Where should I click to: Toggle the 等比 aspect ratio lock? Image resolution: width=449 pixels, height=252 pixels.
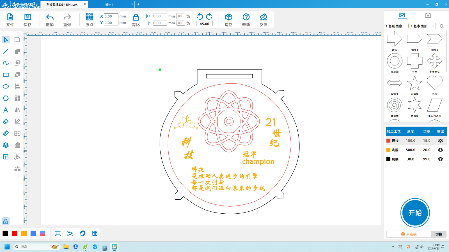pos(136,18)
